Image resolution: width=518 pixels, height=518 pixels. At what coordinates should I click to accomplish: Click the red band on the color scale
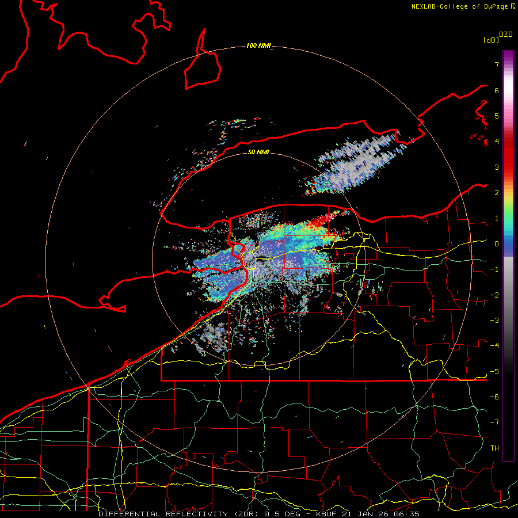coord(508,155)
